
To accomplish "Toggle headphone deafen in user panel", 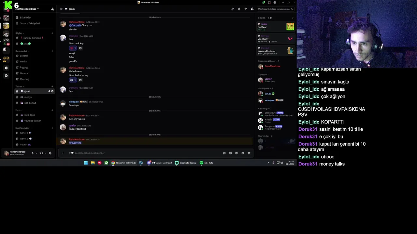I will click(41, 153).
